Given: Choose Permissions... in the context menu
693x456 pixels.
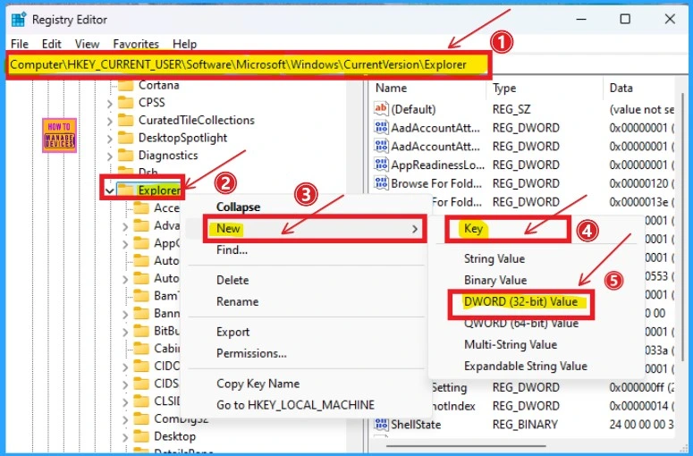Looking at the screenshot, I should click(x=251, y=353).
